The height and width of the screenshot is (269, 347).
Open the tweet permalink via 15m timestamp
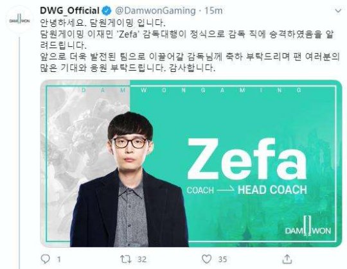click(x=213, y=11)
